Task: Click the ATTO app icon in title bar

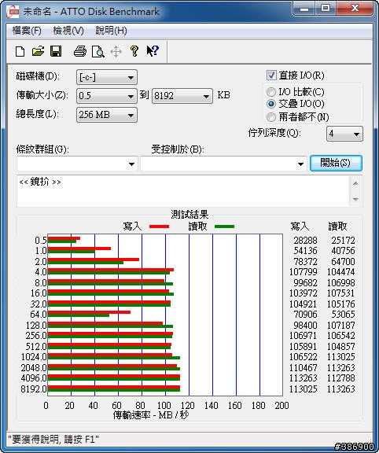Action: [x=13, y=12]
